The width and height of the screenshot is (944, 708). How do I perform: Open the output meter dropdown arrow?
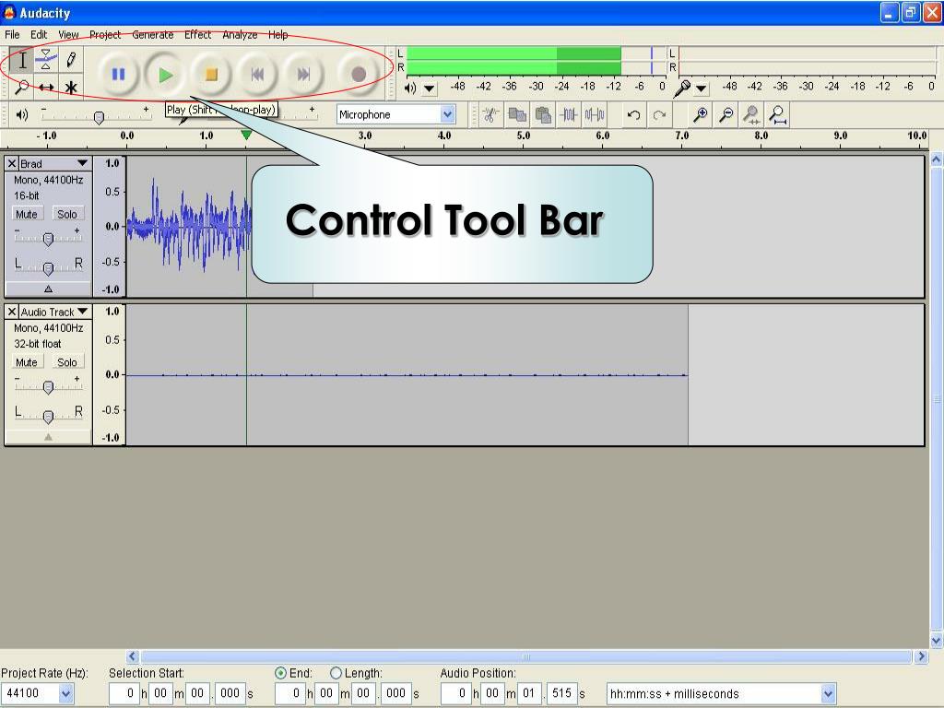coord(430,88)
